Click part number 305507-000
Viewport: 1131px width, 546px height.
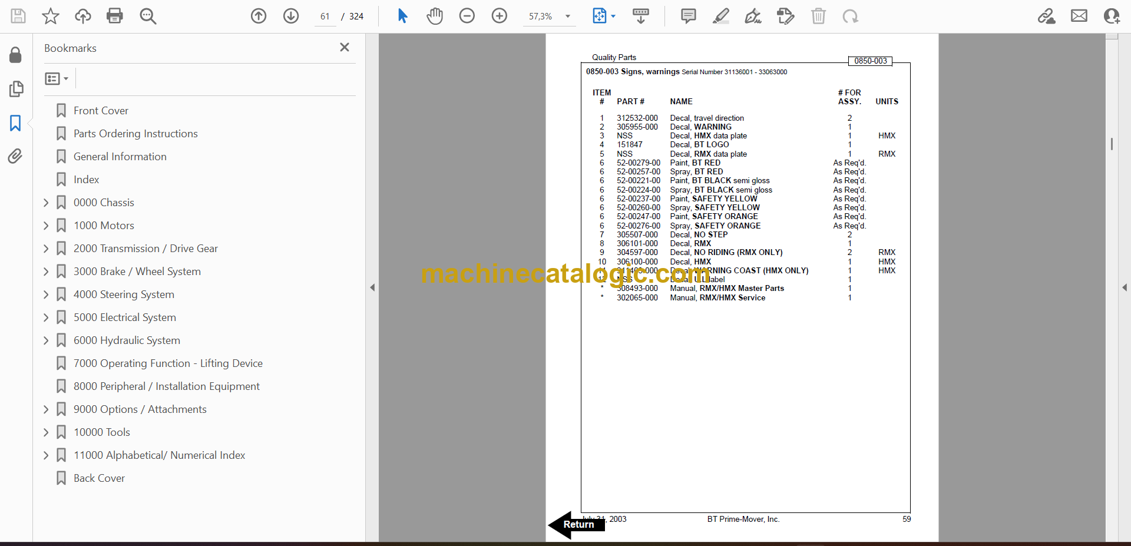coord(637,234)
